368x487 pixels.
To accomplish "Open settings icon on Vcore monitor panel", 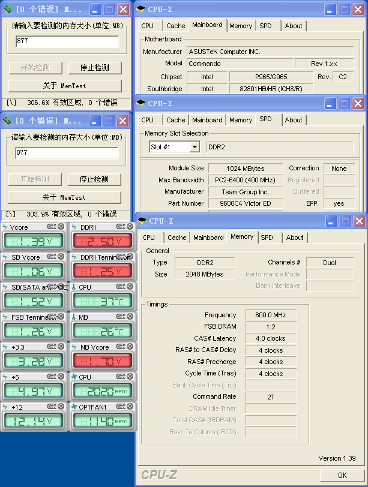I will pyautogui.click(x=52, y=227).
